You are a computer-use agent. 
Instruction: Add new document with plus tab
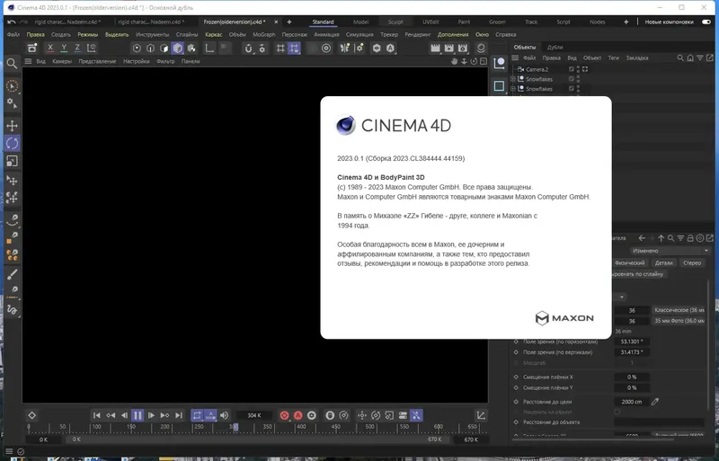pyautogui.click(x=289, y=22)
